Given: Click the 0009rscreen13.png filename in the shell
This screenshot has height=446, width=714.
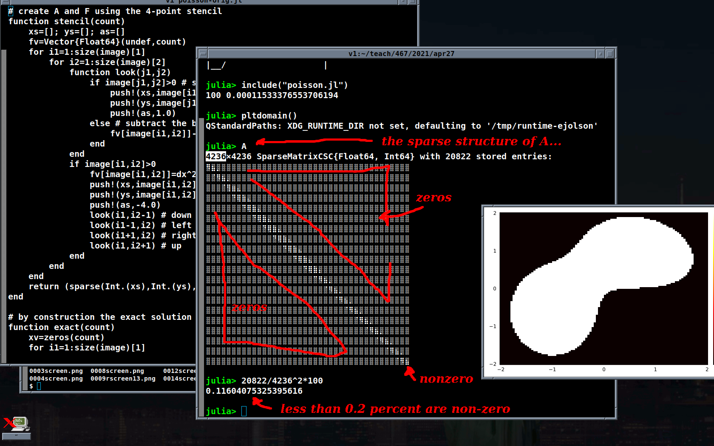Looking at the screenshot, I should (123, 378).
